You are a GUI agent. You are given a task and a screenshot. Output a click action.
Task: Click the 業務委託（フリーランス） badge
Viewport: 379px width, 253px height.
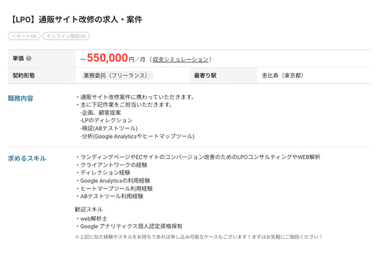click(x=117, y=75)
